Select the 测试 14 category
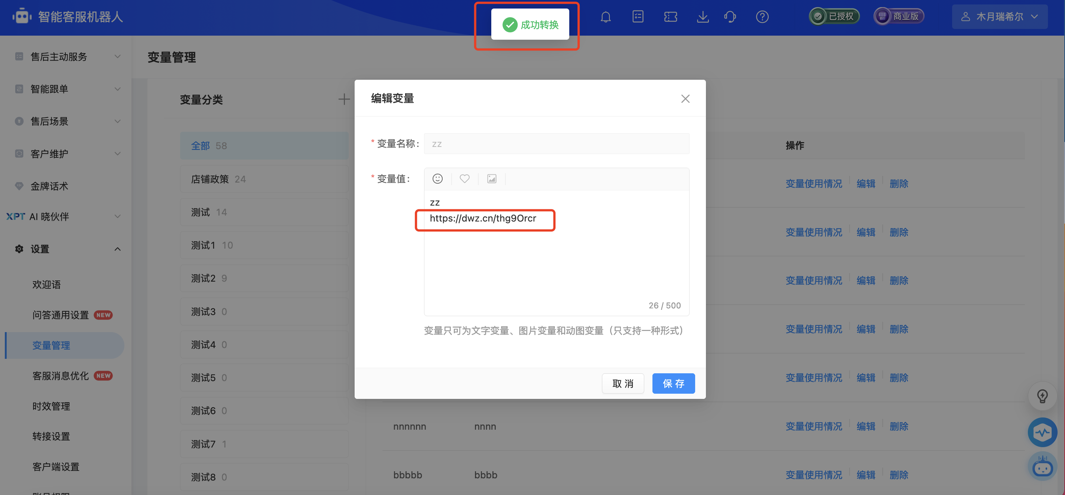This screenshot has height=495, width=1065. click(264, 212)
